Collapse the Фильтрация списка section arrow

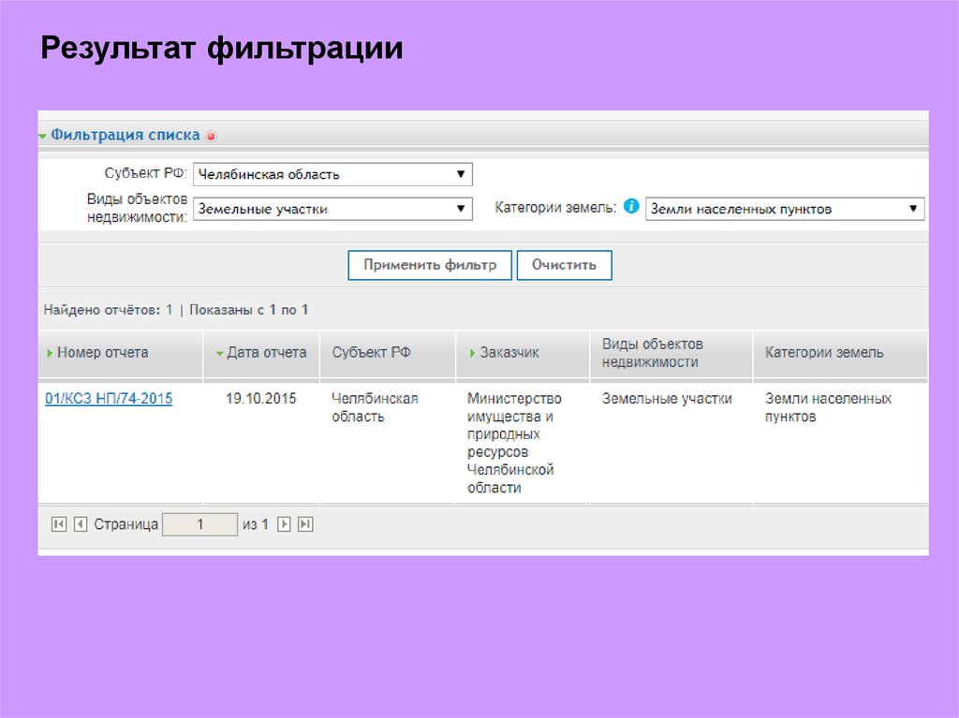tap(42, 137)
